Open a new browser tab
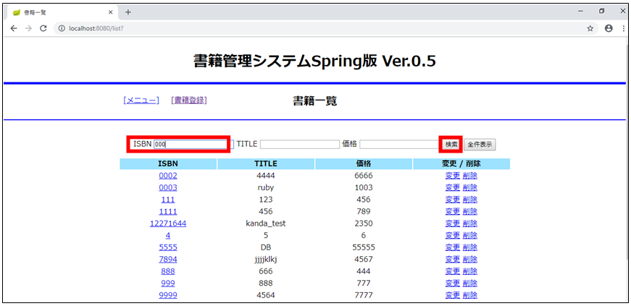 point(128,12)
